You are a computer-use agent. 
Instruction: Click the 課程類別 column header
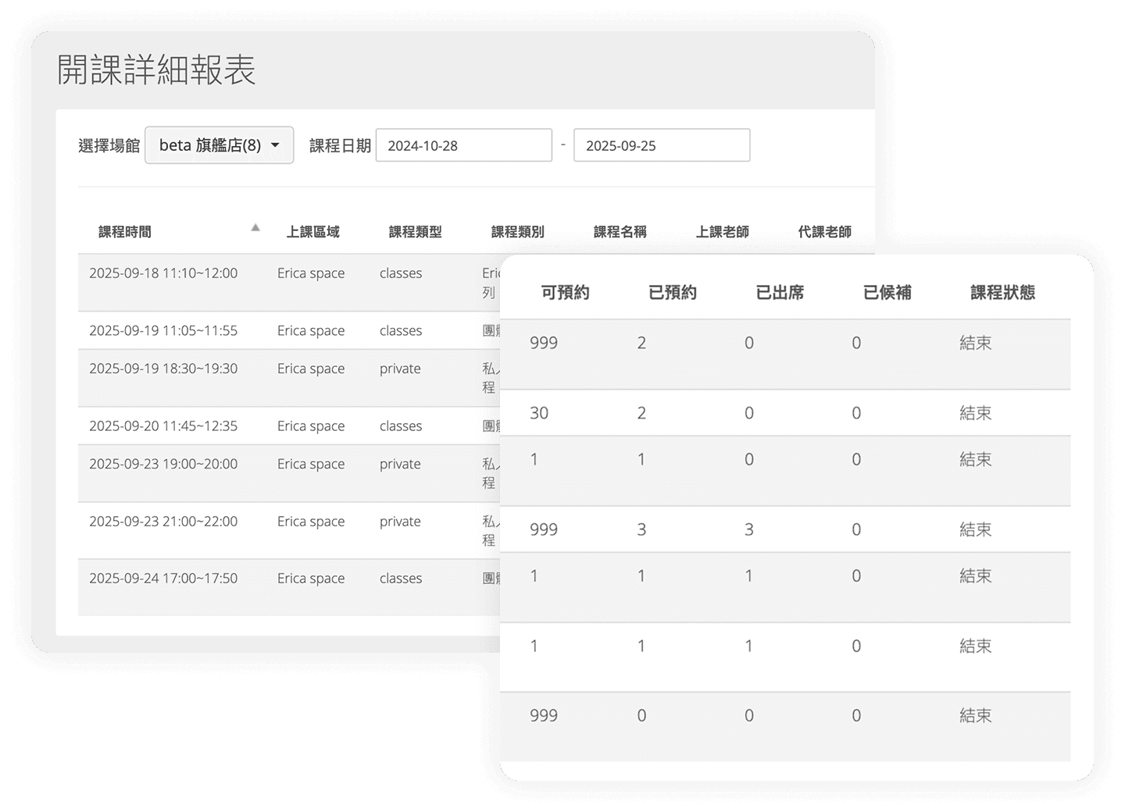pos(517,231)
